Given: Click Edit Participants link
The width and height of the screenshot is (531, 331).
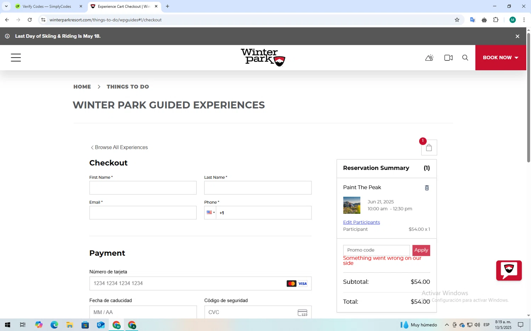Looking at the screenshot, I should [x=361, y=222].
